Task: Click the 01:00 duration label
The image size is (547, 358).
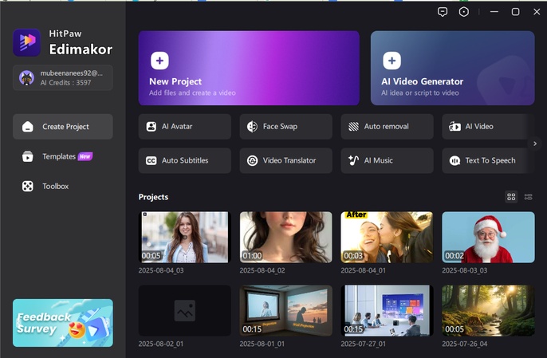Action: point(252,256)
